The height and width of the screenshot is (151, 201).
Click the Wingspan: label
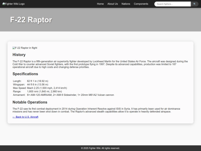pos(19,85)
